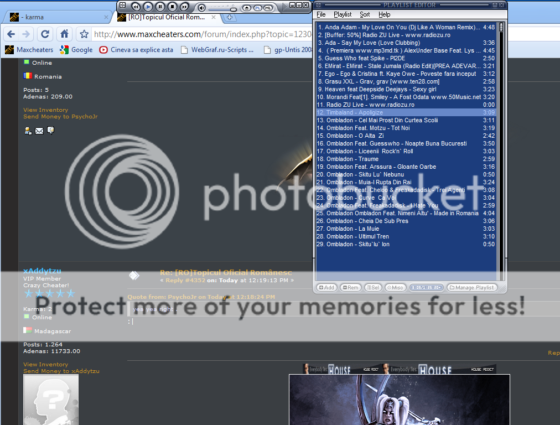Bookmark page with the star icon
The image size is (560, 425).
coord(84,34)
